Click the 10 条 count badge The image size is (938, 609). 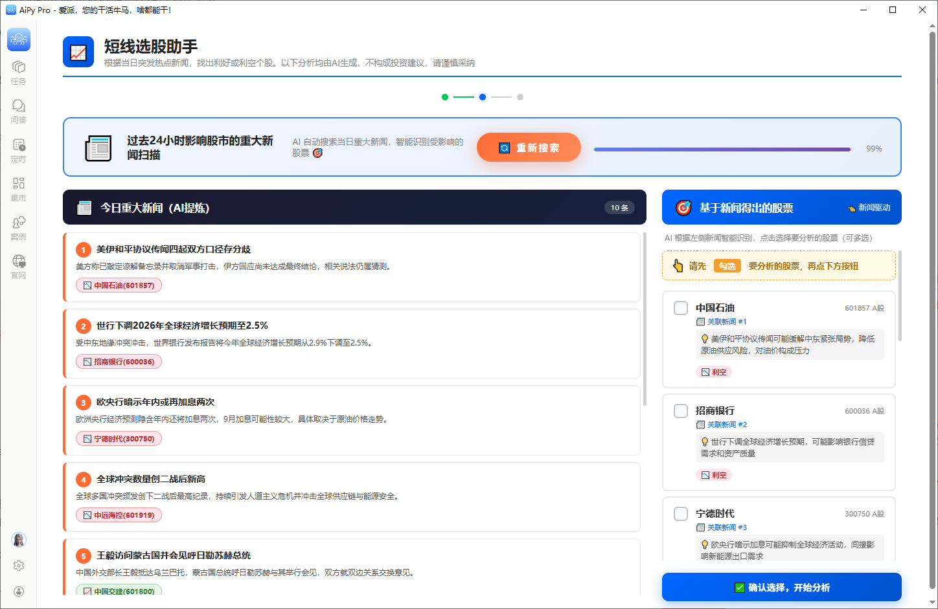(619, 208)
